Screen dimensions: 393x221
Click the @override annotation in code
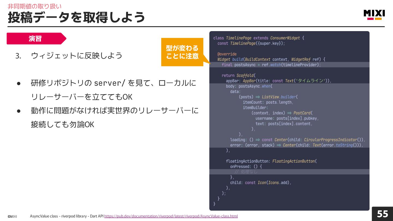tap(227, 54)
